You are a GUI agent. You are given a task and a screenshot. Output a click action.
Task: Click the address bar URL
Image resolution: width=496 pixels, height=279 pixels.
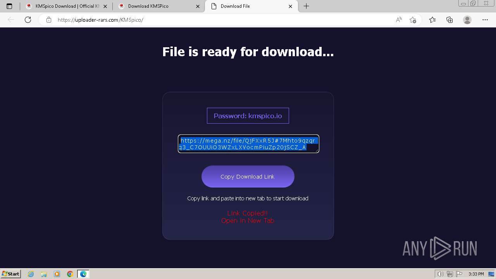pos(100,20)
